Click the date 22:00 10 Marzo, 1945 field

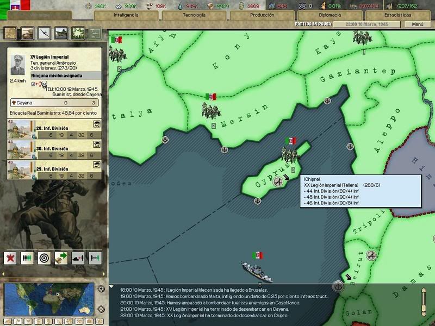[366, 24]
